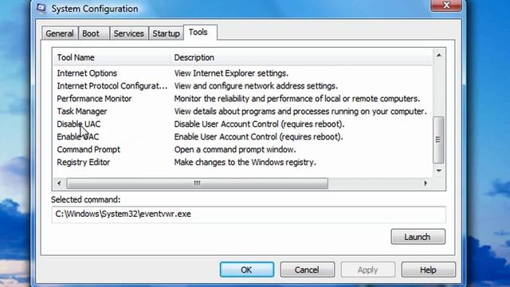Select Performance Monitor tool
Viewport: 510px width, 287px height.
pyautogui.click(x=94, y=99)
